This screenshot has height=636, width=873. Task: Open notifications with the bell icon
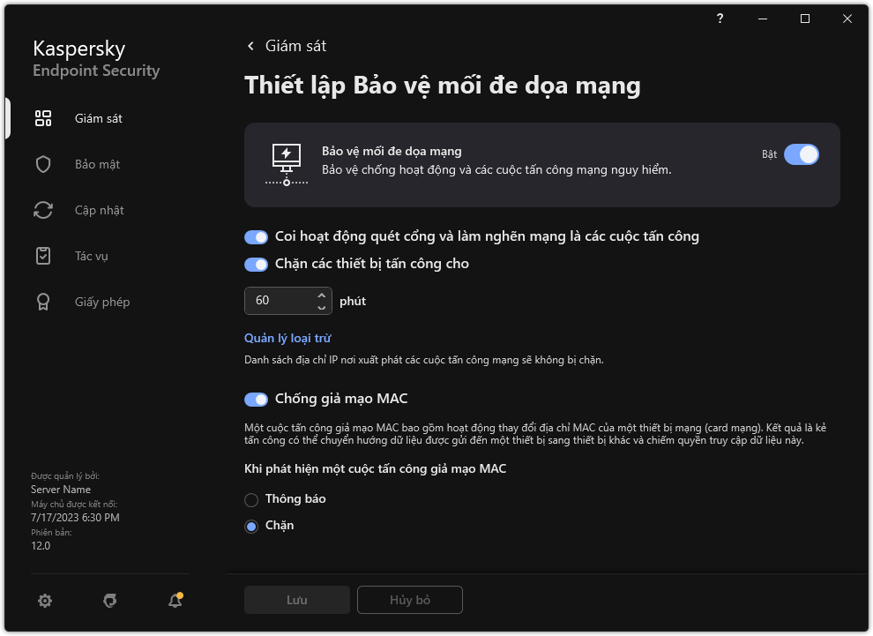pyautogui.click(x=175, y=601)
